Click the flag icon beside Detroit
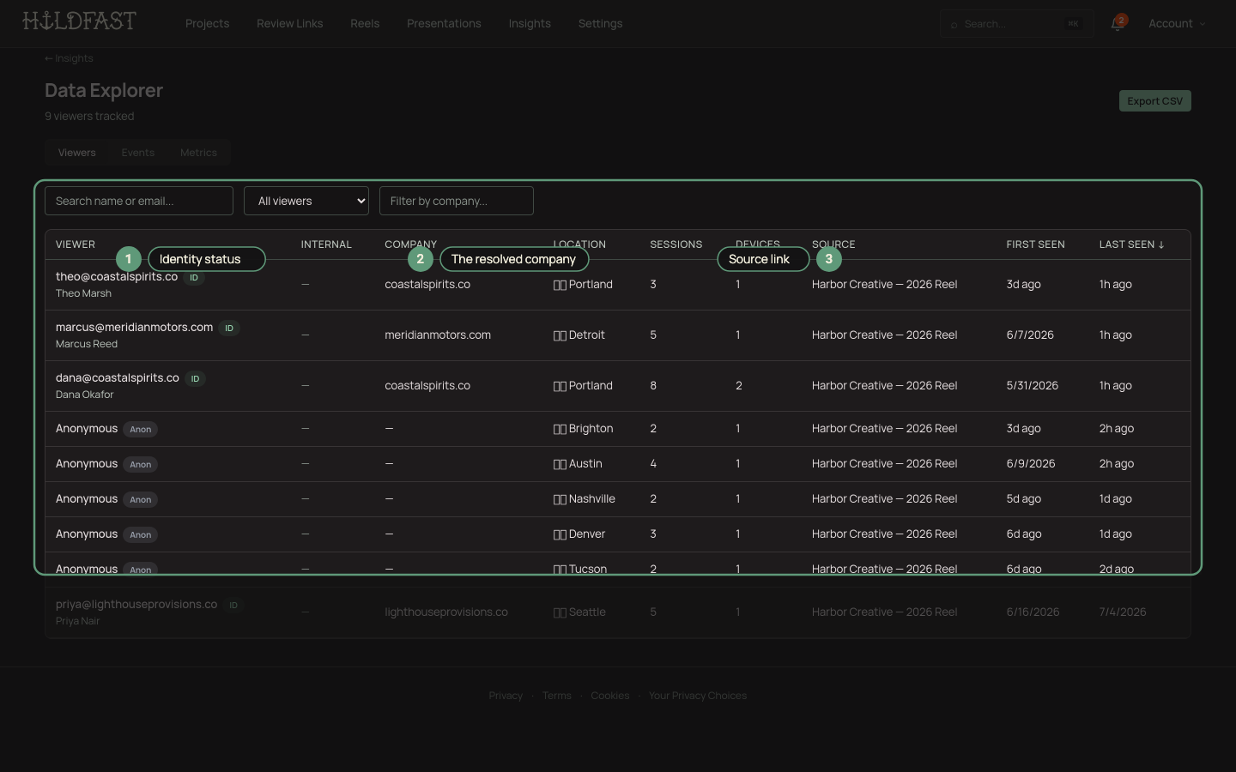Viewport: 1236px width, 772px height. (560, 335)
